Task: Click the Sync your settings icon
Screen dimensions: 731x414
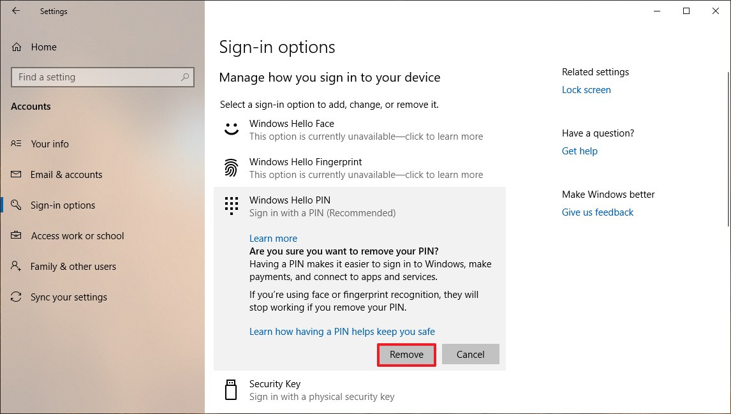Action: [16, 297]
